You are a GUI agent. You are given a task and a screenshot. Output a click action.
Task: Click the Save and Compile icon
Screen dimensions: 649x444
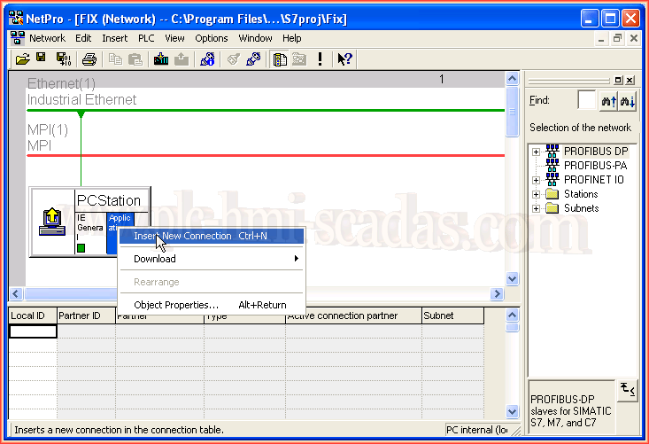pyautogui.click(x=64, y=59)
